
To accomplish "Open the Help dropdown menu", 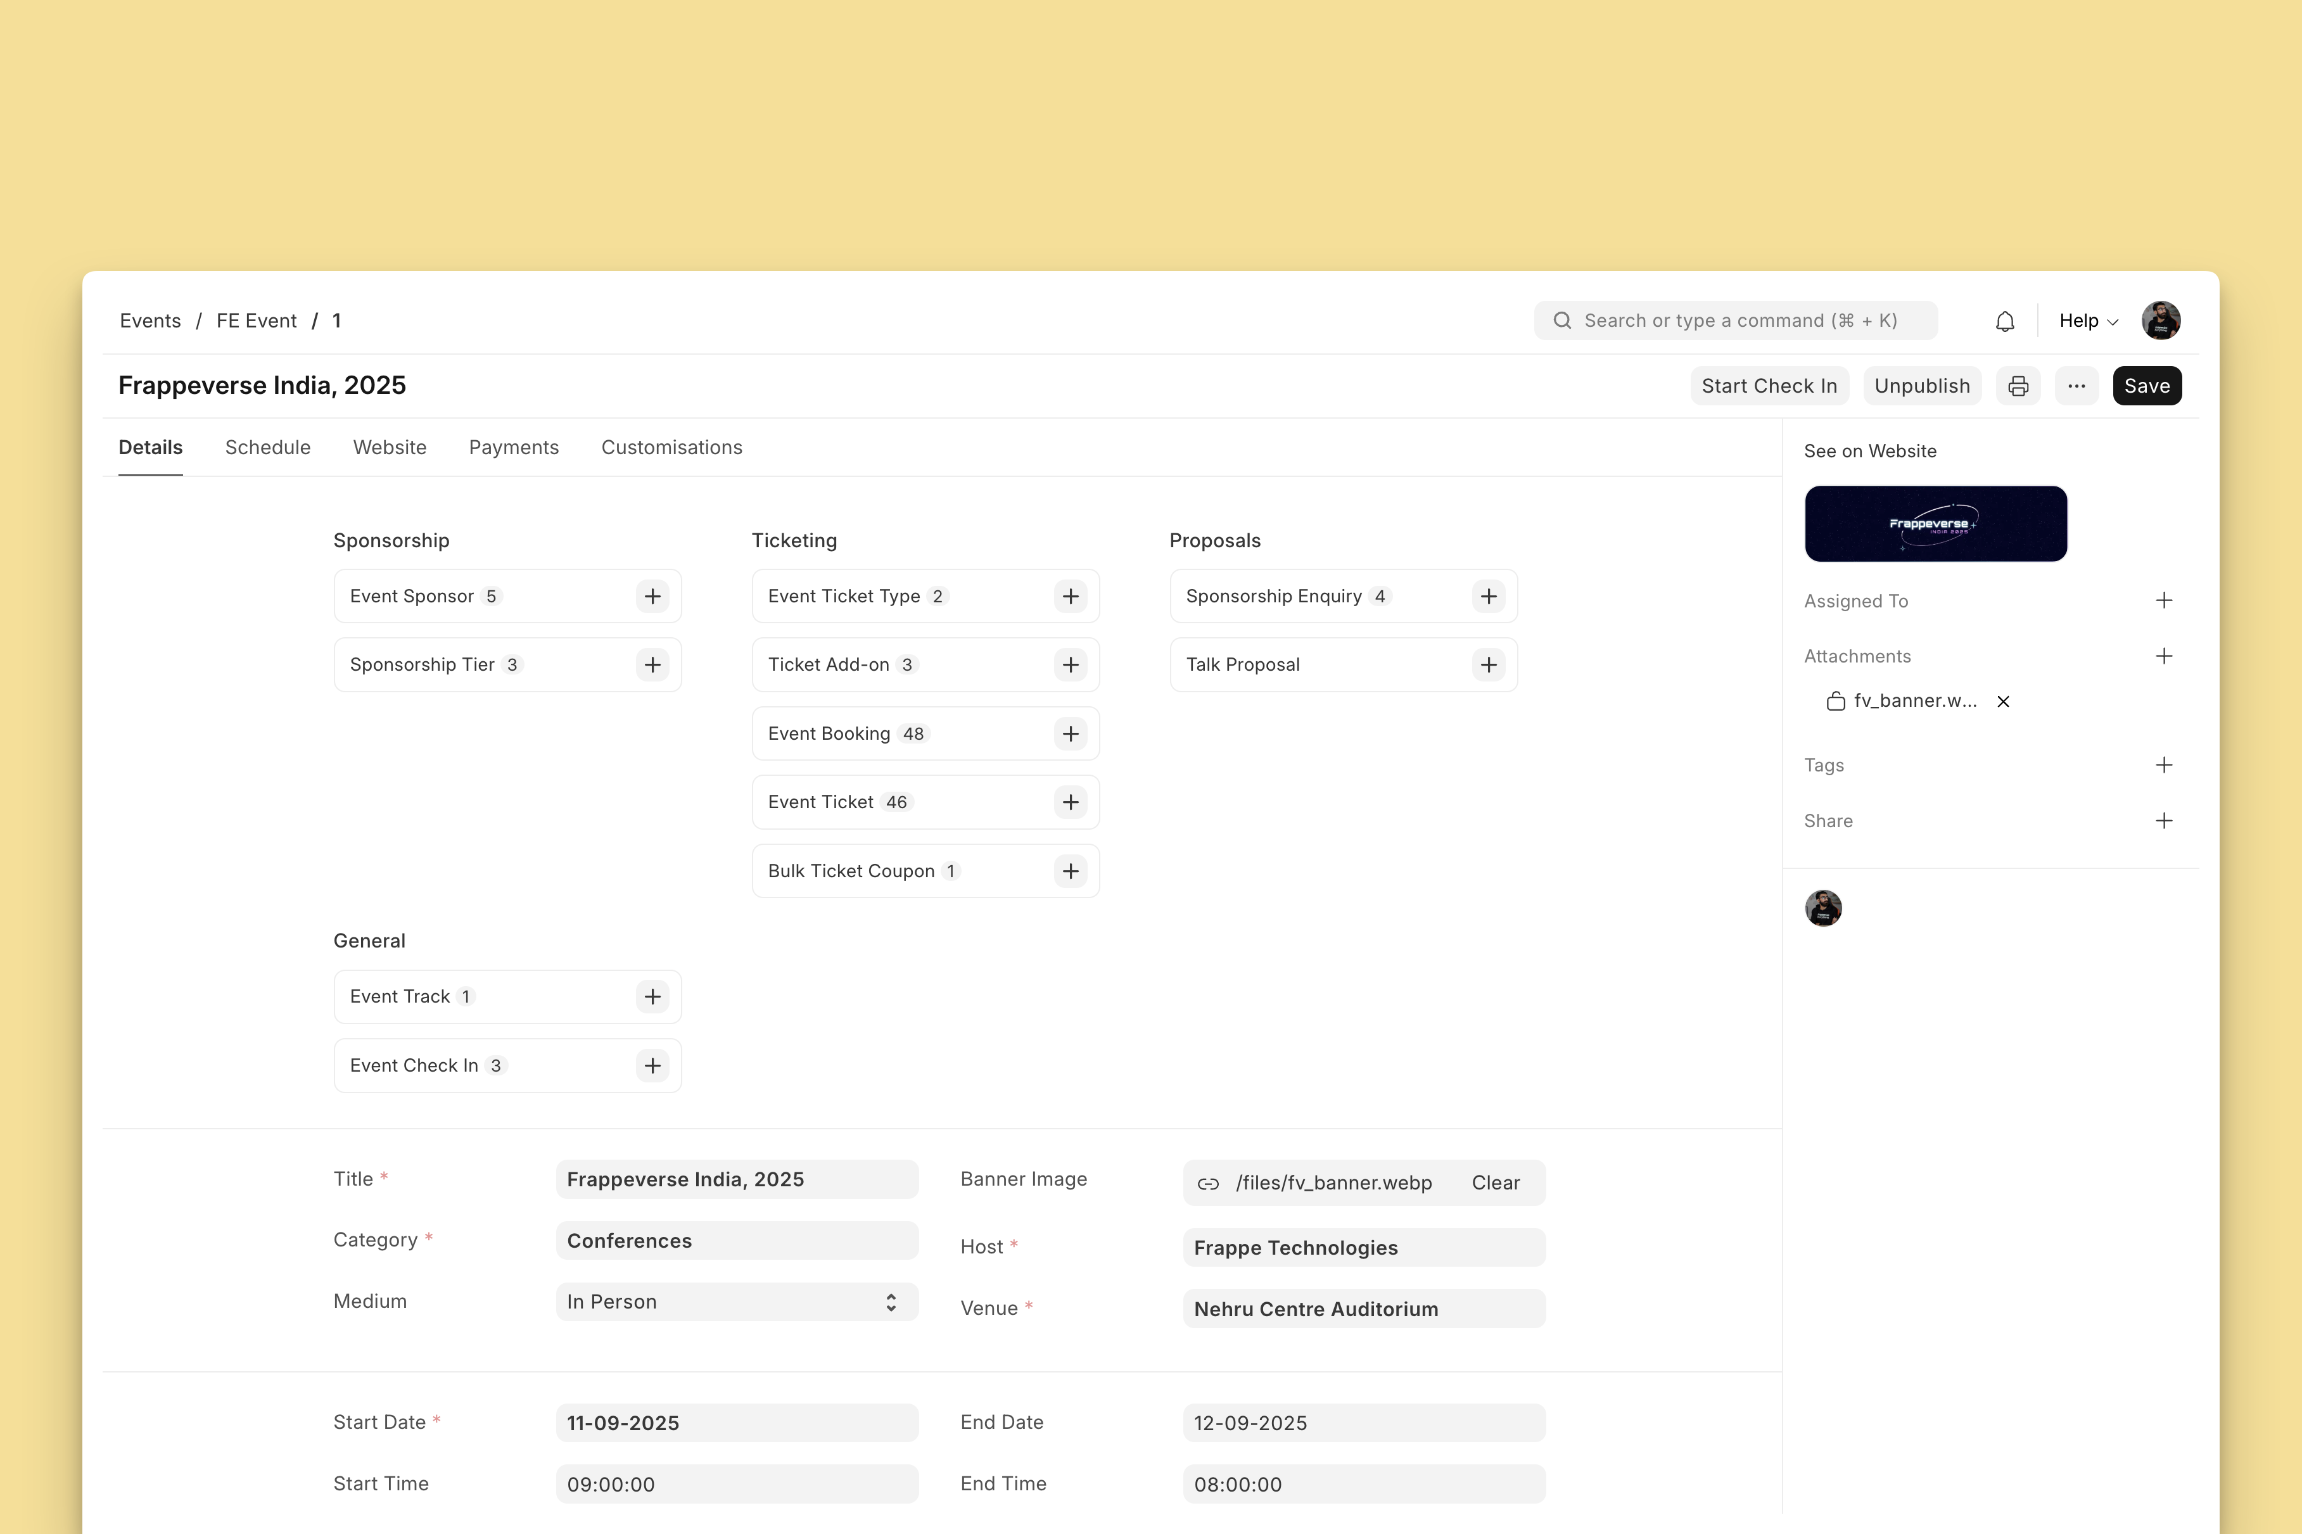I will pos(2088,321).
